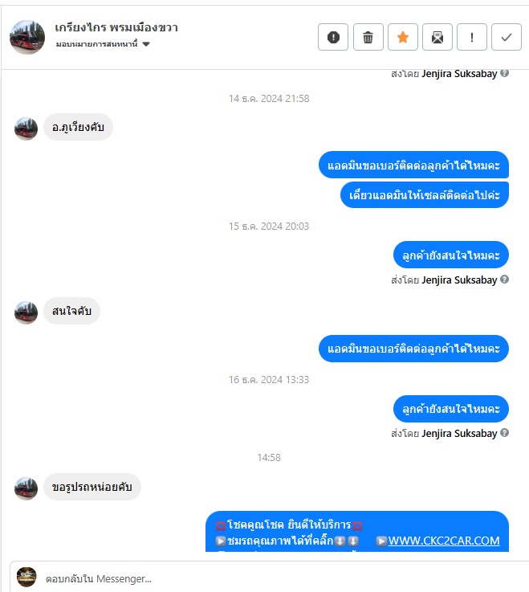Mark conversation done with checkmark
Image resolution: width=529 pixels, height=592 pixels.
pos(507,37)
